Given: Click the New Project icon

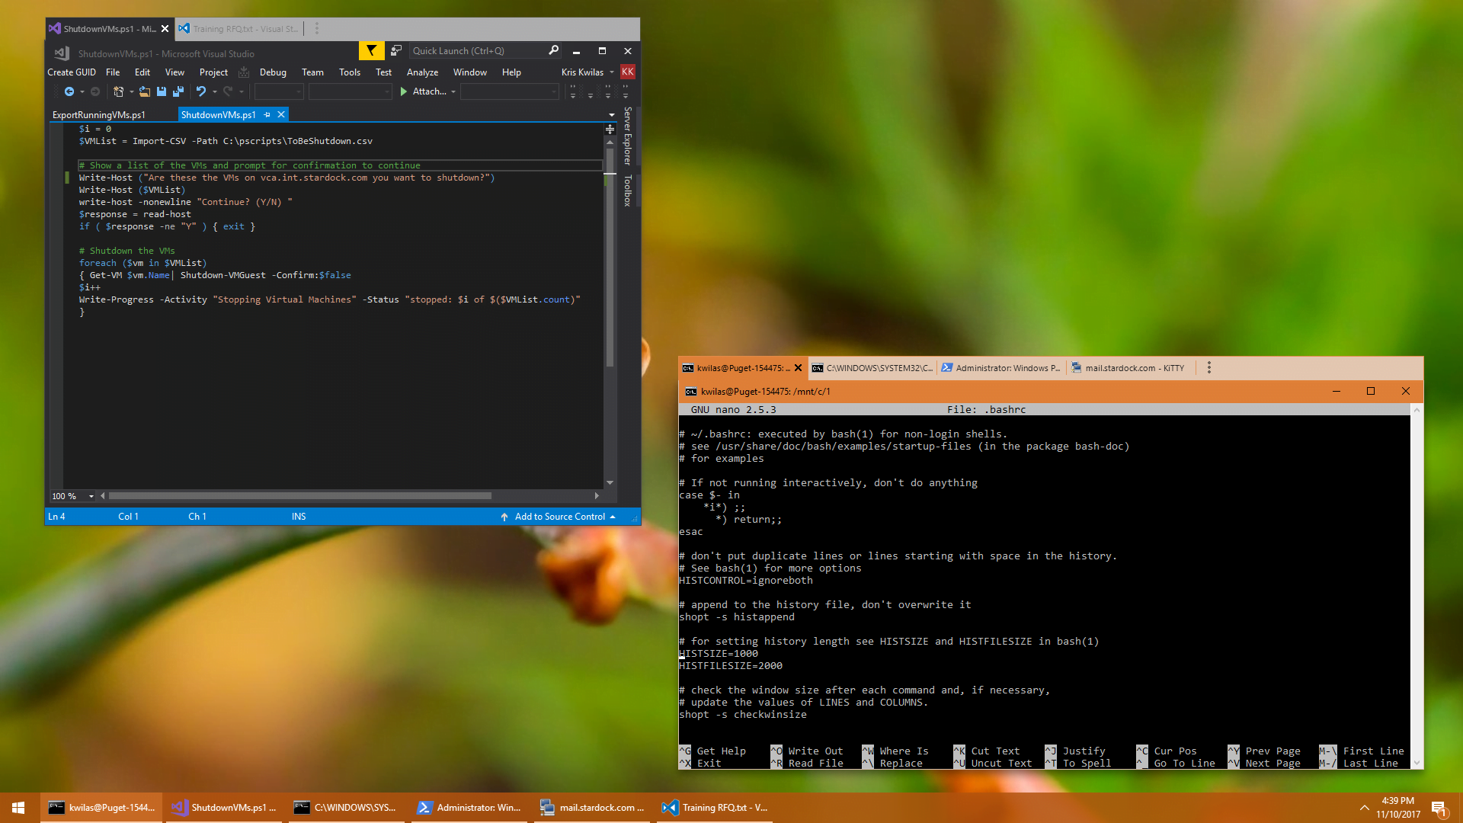Looking at the screenshot, I should click(x=118, y=91).
